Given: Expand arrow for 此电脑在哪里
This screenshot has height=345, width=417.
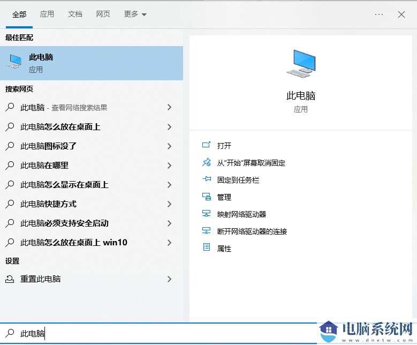Looking at the screenshot, I should pyautogui.click(x=169, y=166).
